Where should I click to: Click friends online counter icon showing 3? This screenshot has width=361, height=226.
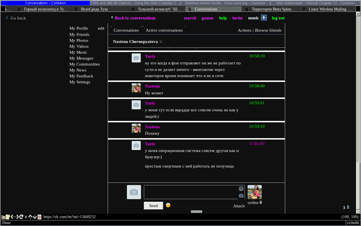[348, 207]
